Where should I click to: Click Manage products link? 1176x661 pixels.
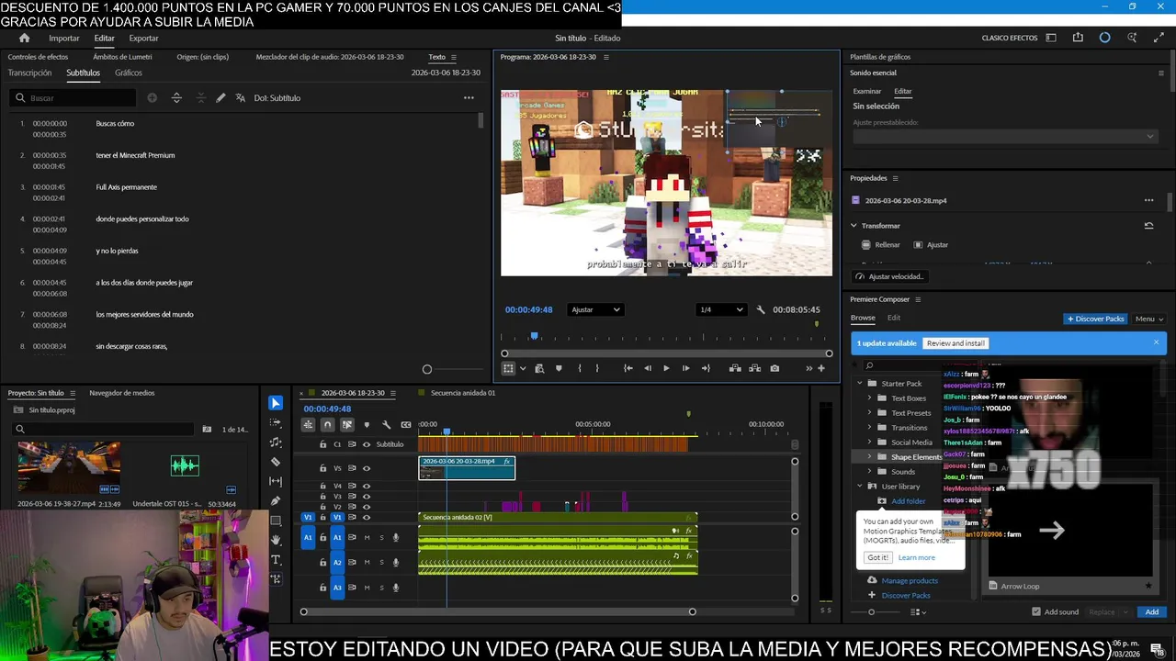(910, 580)
